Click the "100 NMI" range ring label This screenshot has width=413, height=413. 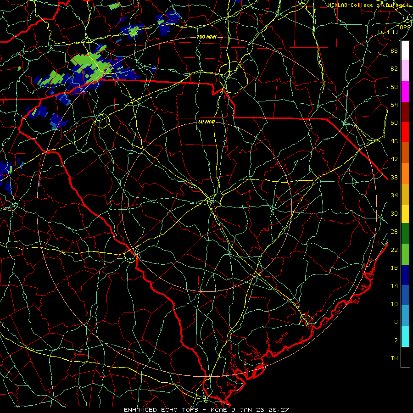[x=206, y=37]
